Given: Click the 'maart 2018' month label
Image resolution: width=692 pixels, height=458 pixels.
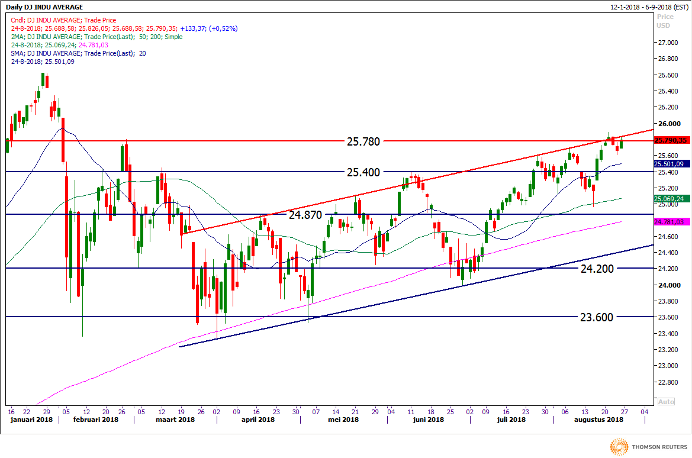Looking at the screenshot, I should (x=175, y=420).
